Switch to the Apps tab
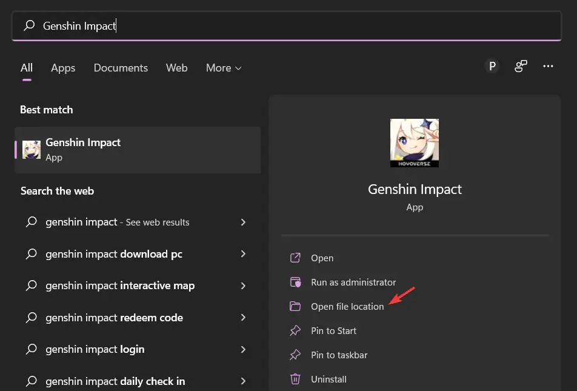Screen dimensions: 577x391 coord(63,68)
